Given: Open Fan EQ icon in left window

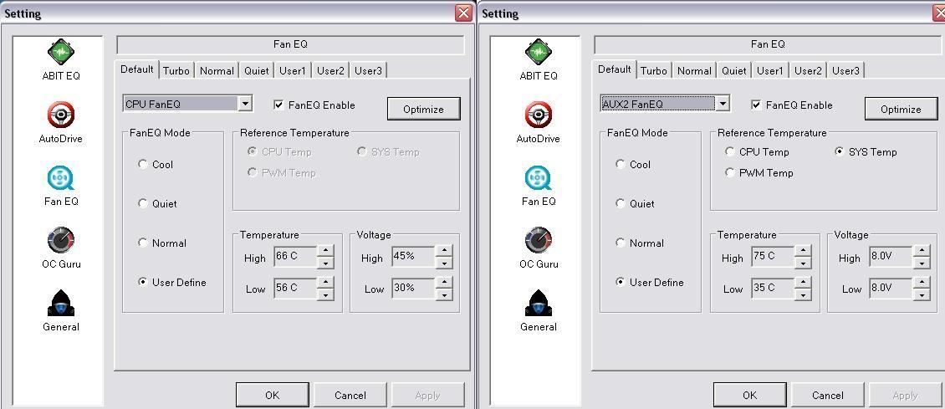Looking at the screenshot, I should (60, 177).
